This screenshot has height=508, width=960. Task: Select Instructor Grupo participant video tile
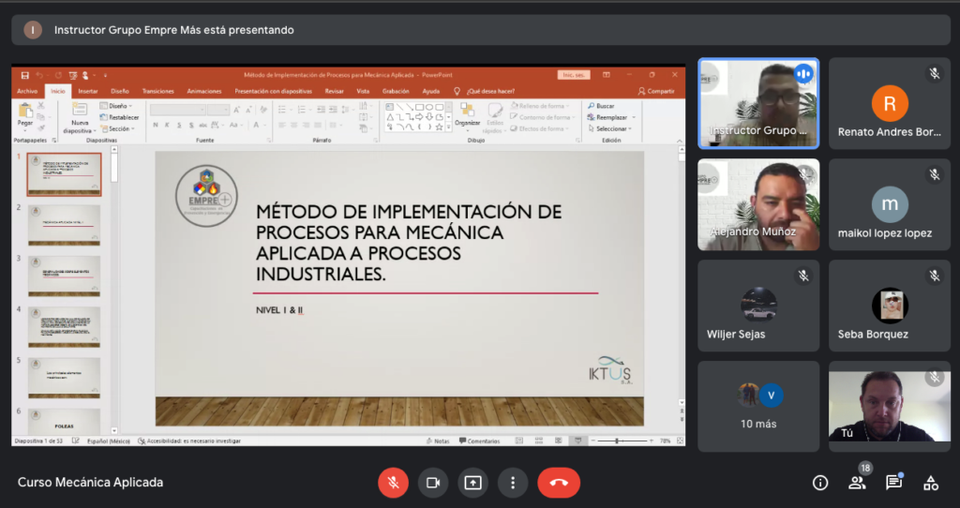pyautogui.click(x=758, y=103)
